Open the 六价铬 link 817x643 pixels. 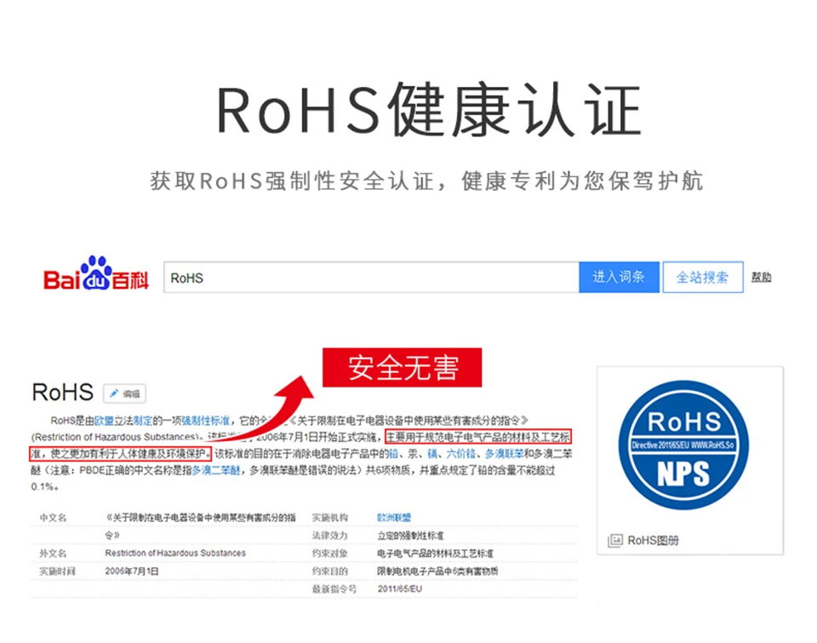(x=460, y=454)
